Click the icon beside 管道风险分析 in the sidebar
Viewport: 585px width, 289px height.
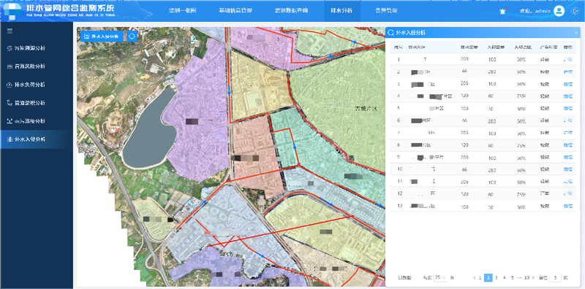10,66
